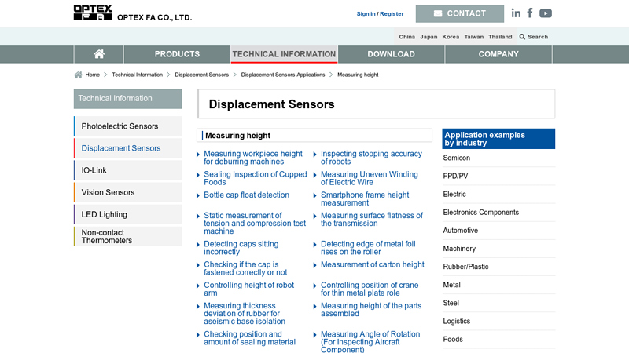This screenshot has width=629, height=353.
Task: Select Metal industry examples
Action: click(451, 285)
